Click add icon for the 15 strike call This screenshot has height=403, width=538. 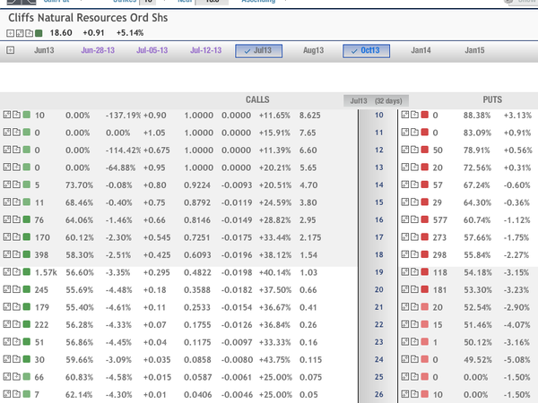tap(16, 202)
